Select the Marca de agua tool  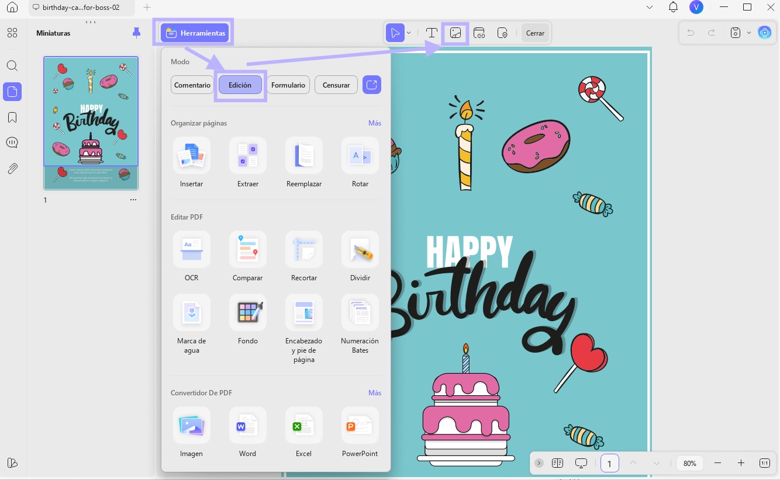point(191,312)
